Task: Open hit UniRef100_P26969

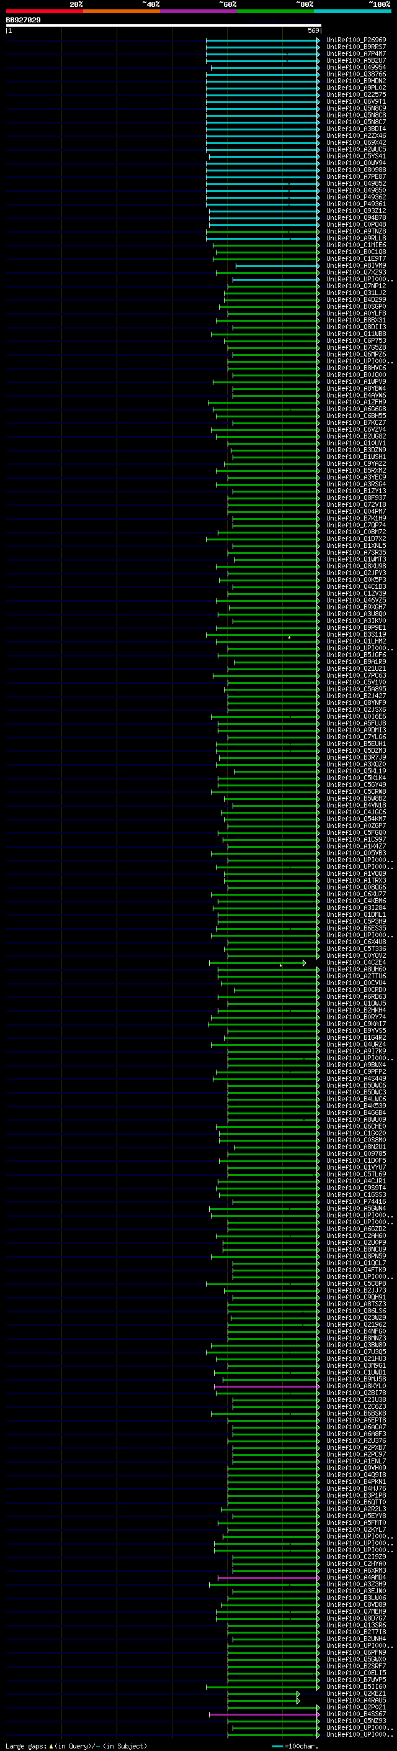Action: tap(356, 40)
